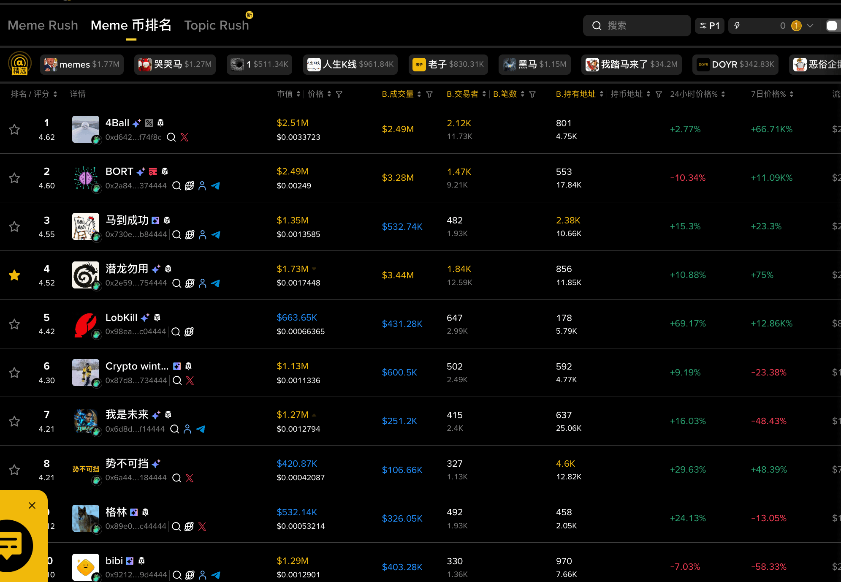Toggle the switch at top right

[831, 26]
